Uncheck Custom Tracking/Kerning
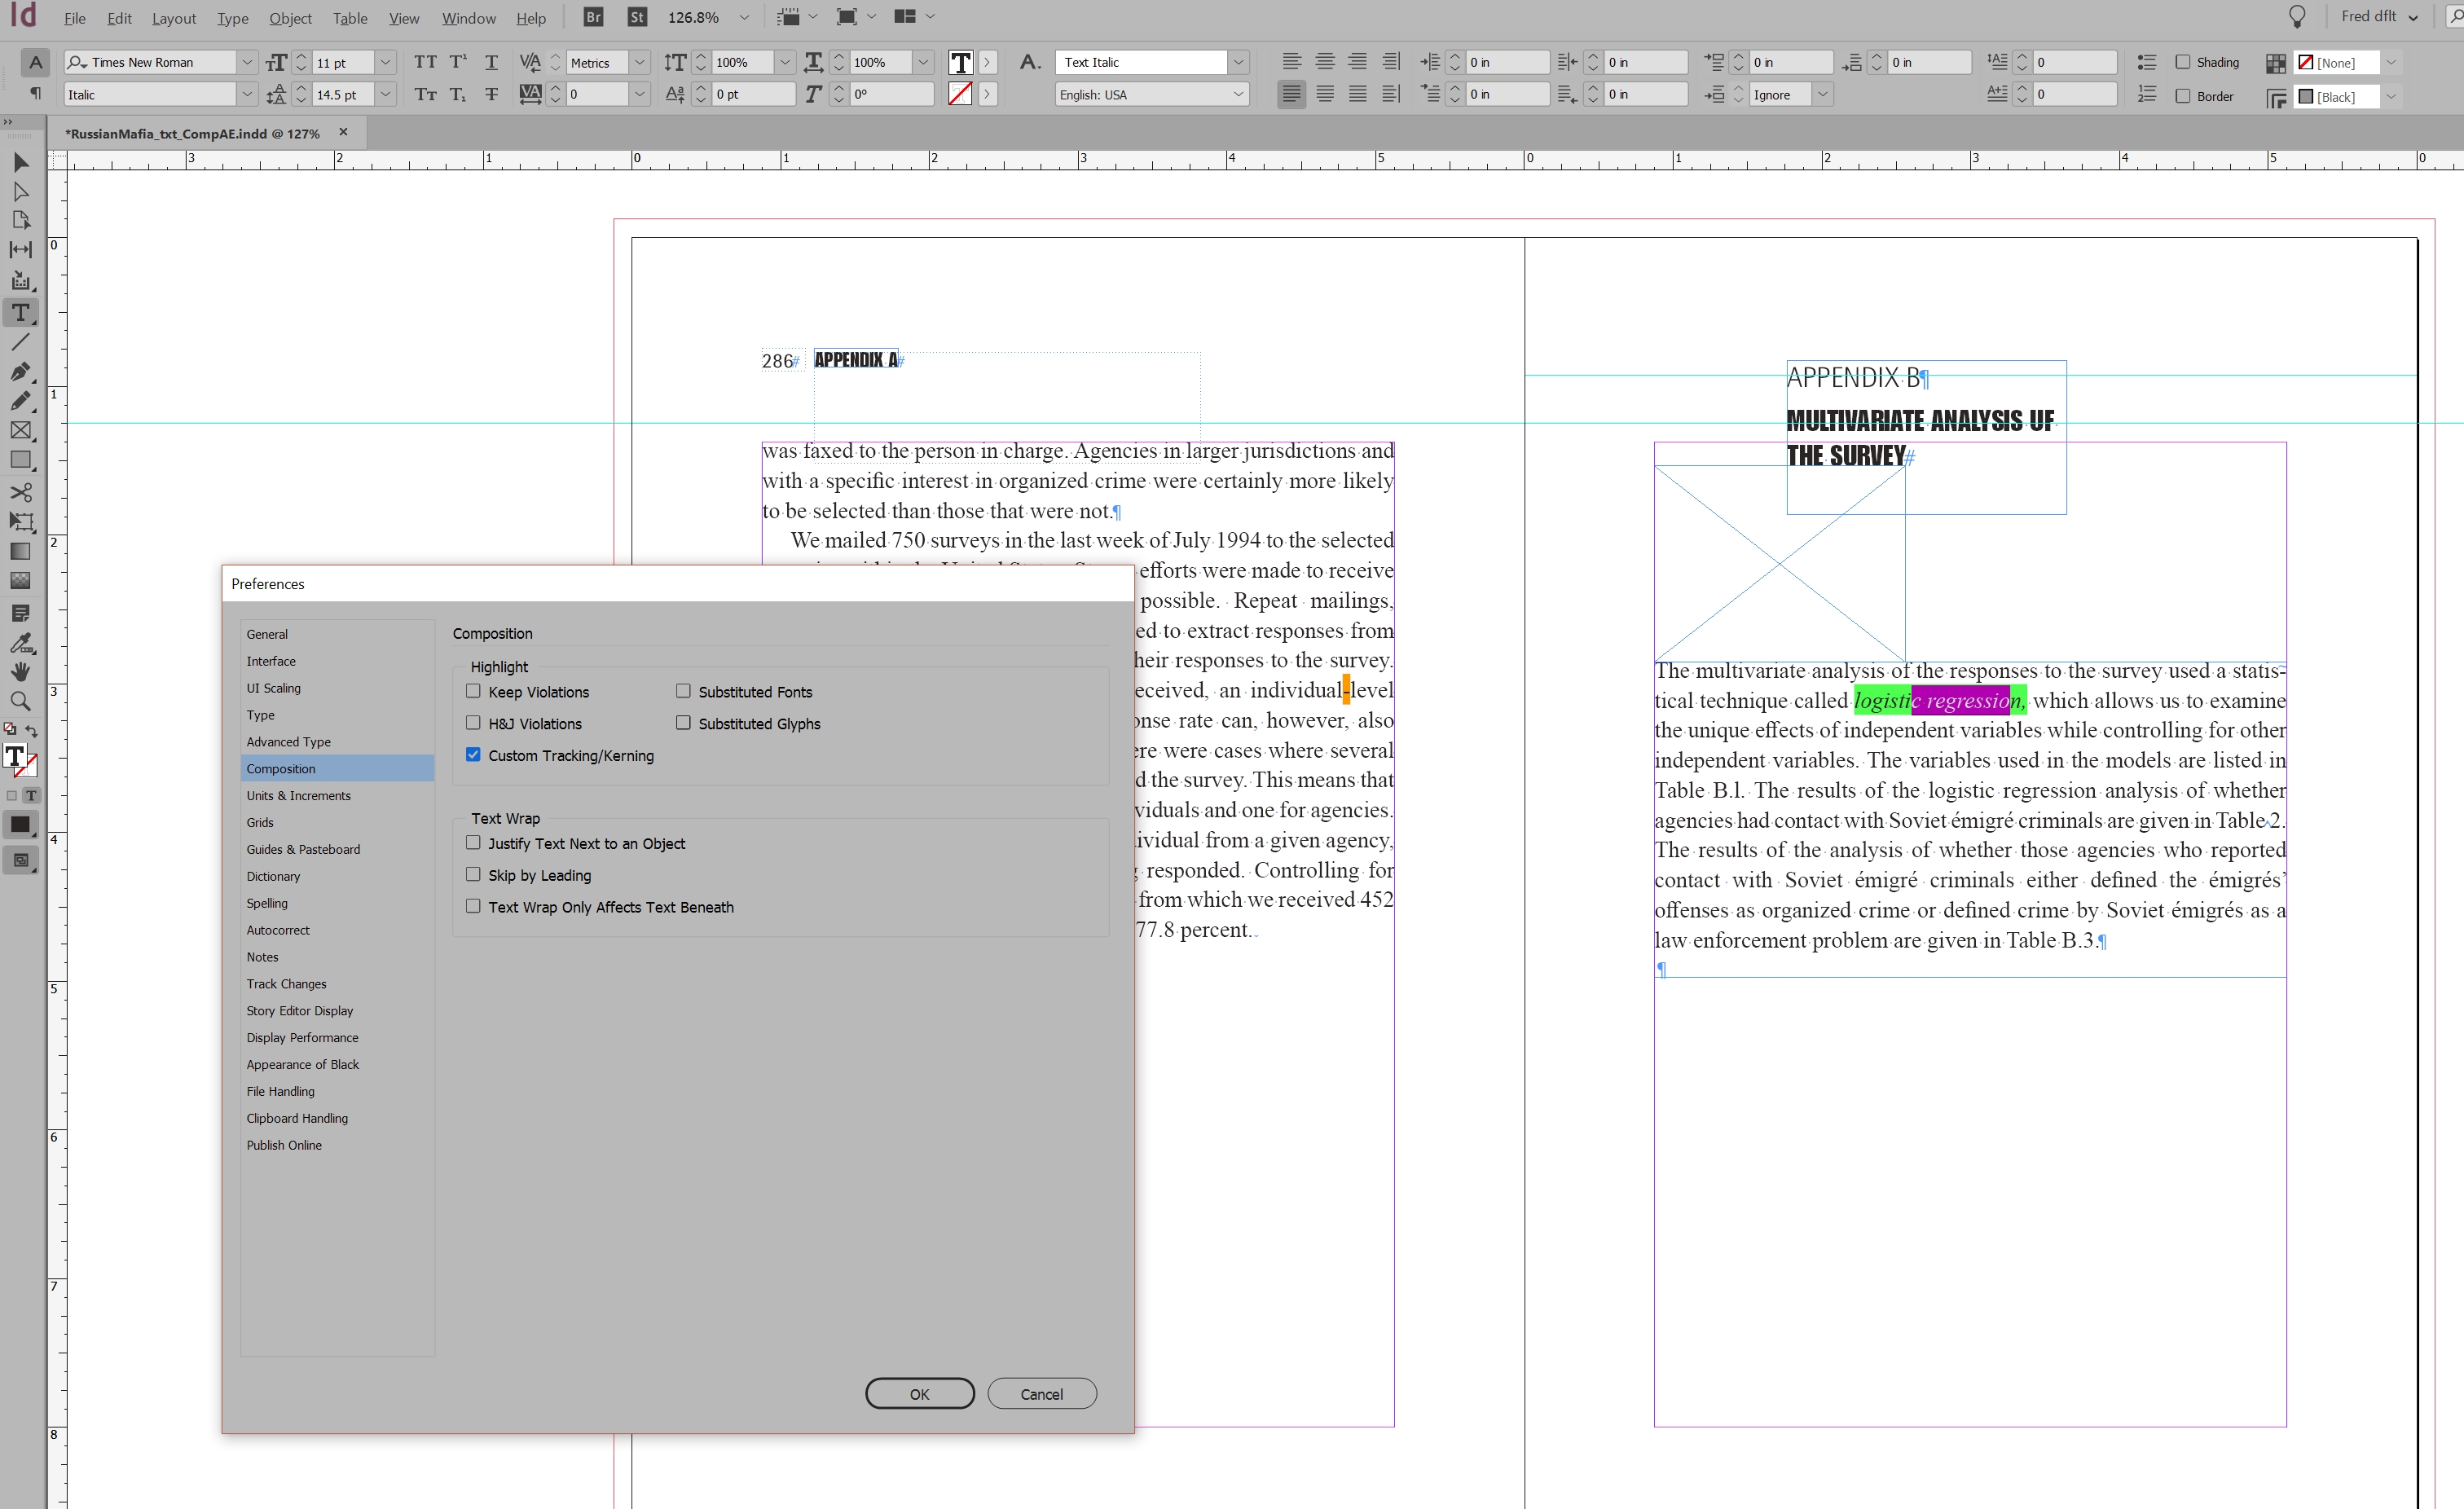Screen dimensions: 2464x1509 473,755
